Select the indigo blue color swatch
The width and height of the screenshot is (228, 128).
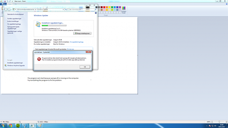[117, 7]
